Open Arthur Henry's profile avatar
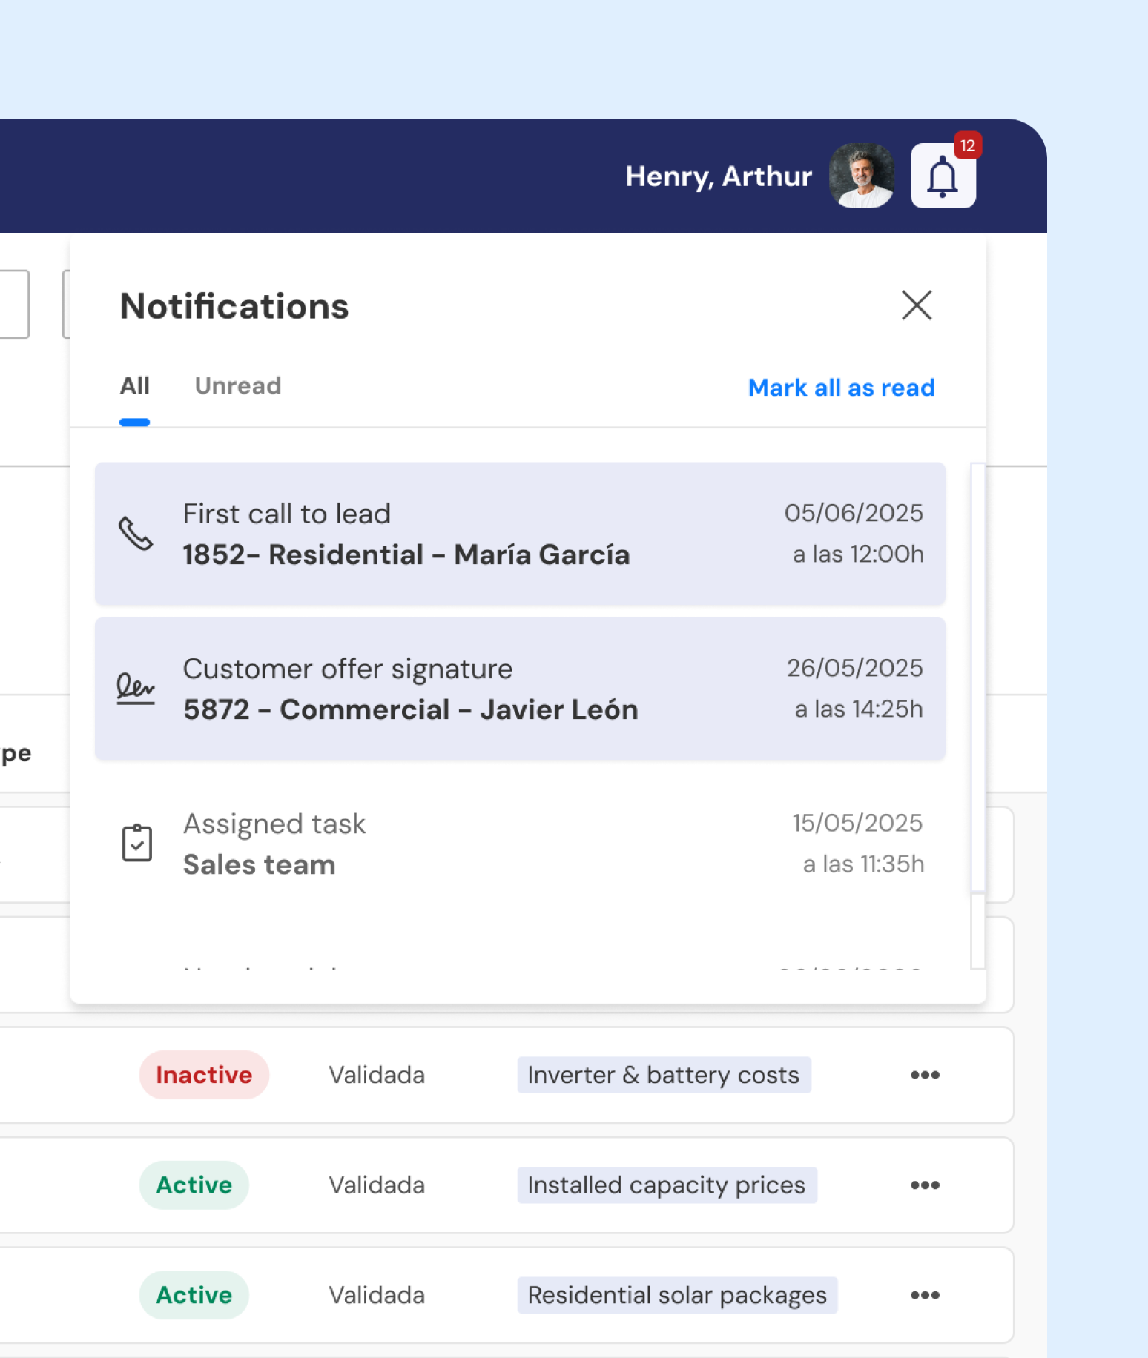This screenshot has height=1358, width=1148. pos(861,176)
